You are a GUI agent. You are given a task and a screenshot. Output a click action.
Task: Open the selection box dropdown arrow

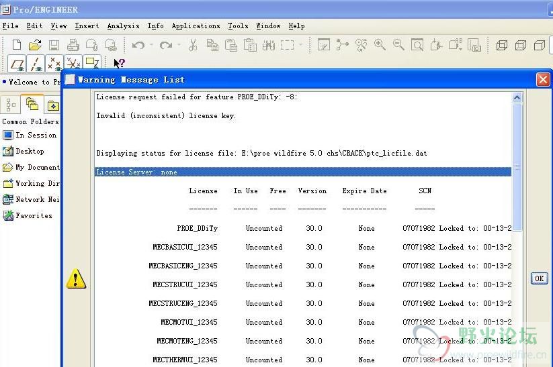pyautogui.click(x=300, y=45)
